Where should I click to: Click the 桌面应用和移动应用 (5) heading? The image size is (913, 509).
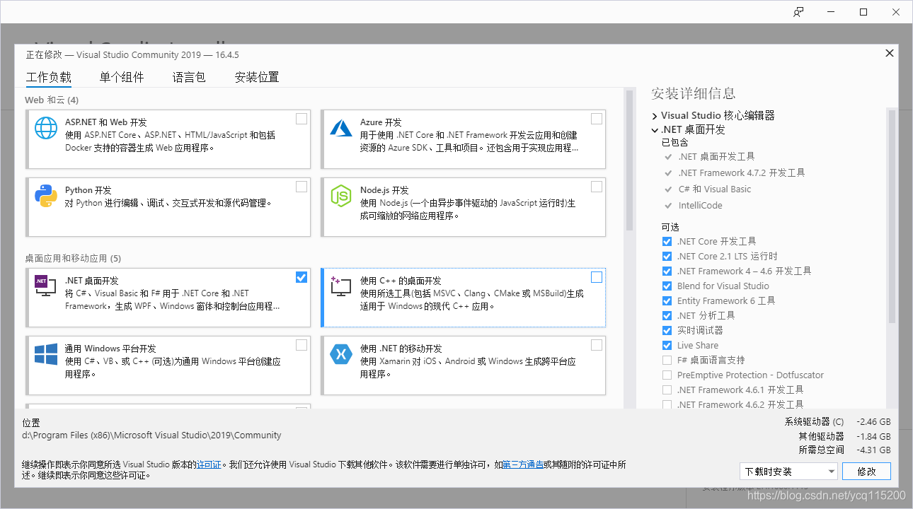(73, 258)
